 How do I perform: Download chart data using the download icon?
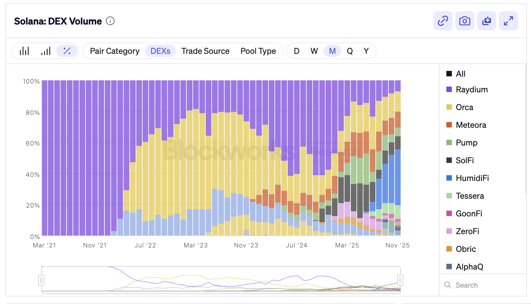coord(486,21)
